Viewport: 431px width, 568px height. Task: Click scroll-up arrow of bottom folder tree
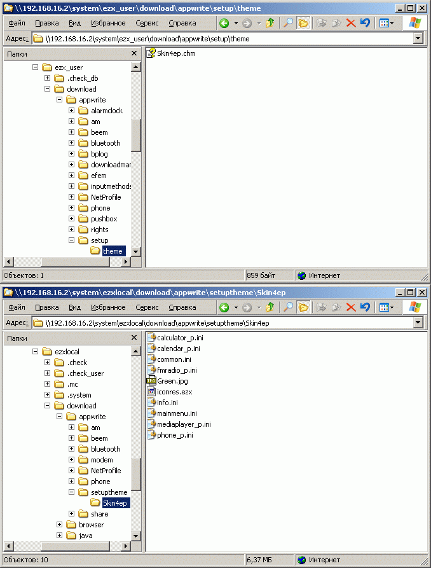(x=136, y=351)
